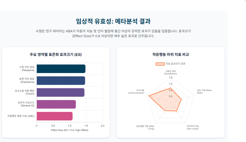The width and height of the screenshot is (246, 142).
Task: Click the 주요 영역별 표준화 효과크기 (ES) title
Action: pyautogui.click(x=56, y=54)
